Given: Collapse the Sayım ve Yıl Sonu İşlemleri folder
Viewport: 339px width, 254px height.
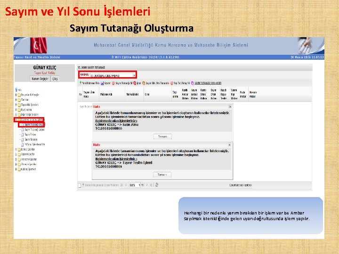Looking at the screenshot, I should [16, 119].
